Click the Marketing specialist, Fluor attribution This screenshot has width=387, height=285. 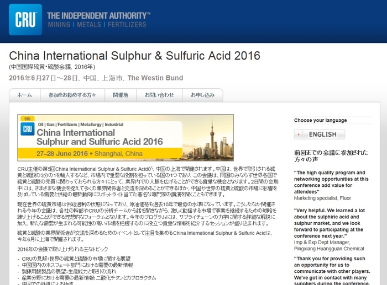tap(322, 198)
